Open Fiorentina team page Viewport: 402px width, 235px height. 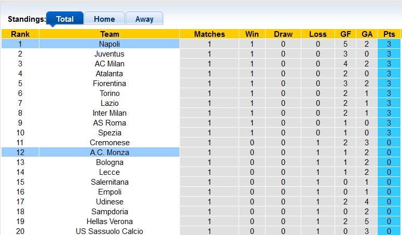(x=109, y=84)
